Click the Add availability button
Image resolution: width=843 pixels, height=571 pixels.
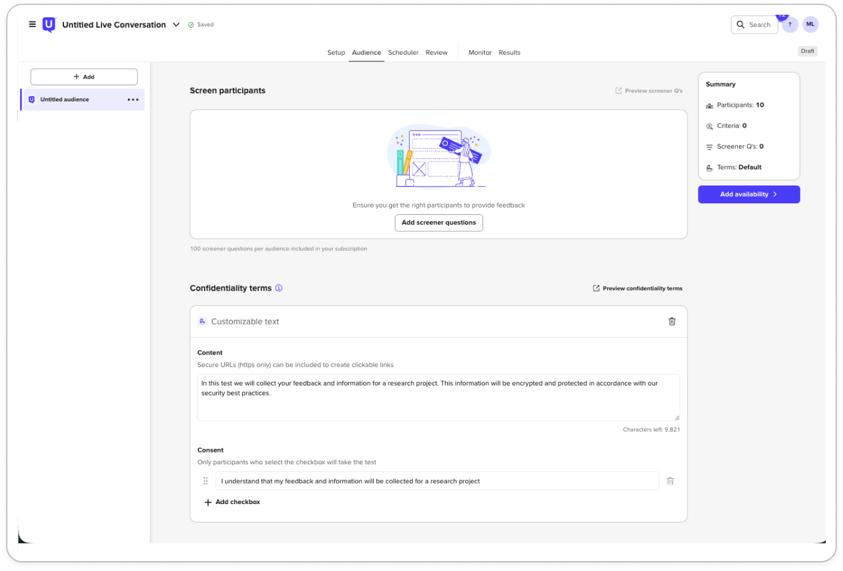(748, 195)
